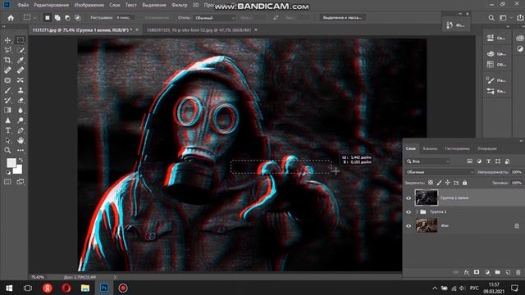The width and height of the screenshot is (525, 295).
Task: Choose the new selection mode
Action: click(x=48, y=18)
